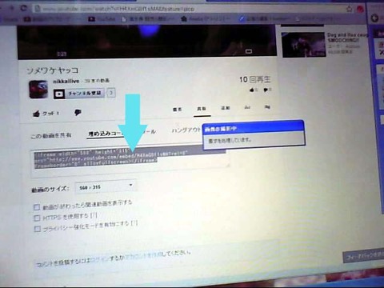Open the ハングアウト sub-tab

pyautogui.click(x=186, y=130)
